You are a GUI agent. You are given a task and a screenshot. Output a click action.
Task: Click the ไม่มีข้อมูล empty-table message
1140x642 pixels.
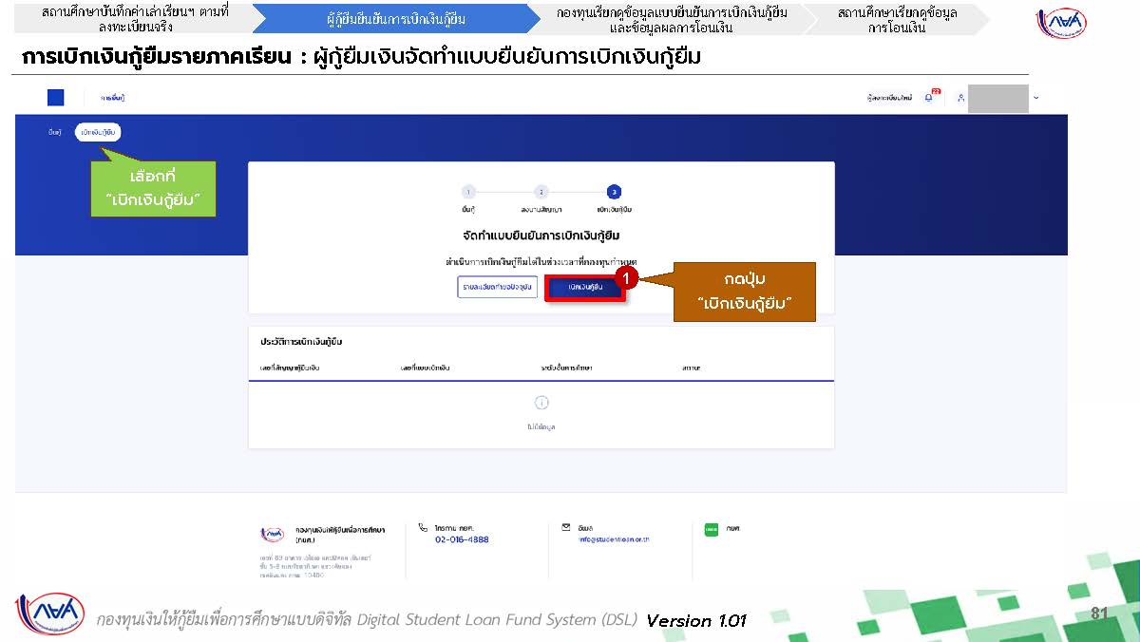click(x=541, y=427)
